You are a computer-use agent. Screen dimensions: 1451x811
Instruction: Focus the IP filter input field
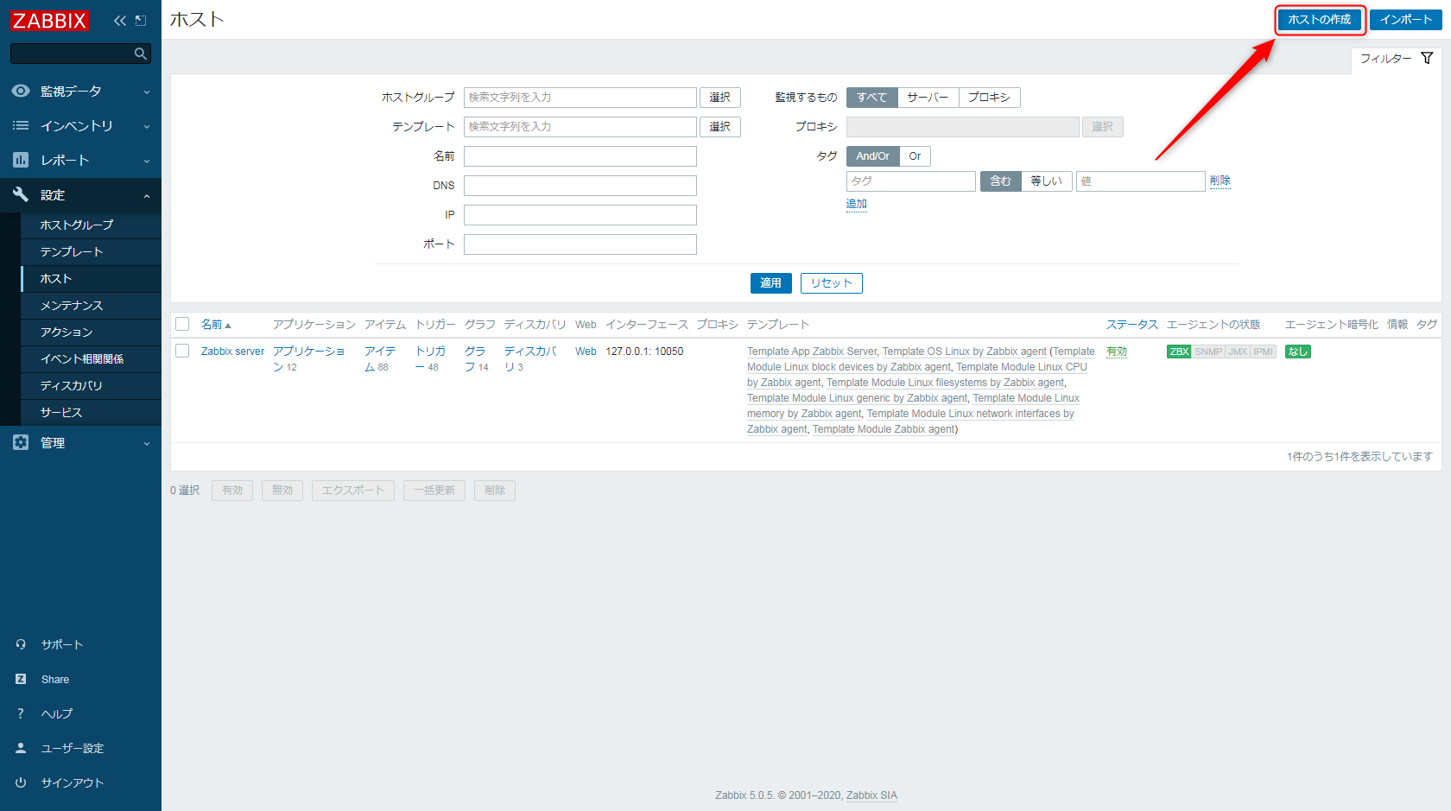point(580,215)
